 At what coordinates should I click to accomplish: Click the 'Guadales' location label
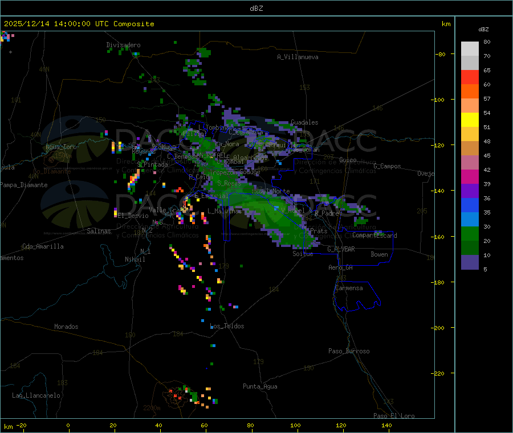[304, 122]
